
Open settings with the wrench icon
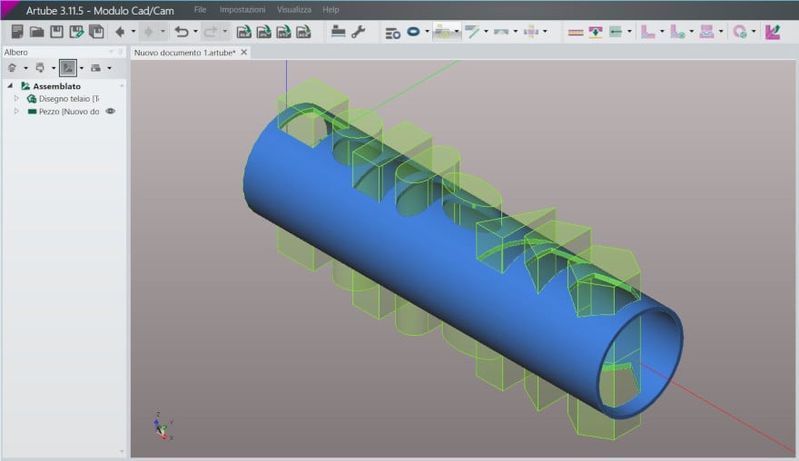coord(358,32)
